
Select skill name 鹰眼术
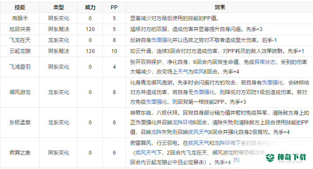tap(20, 18)
